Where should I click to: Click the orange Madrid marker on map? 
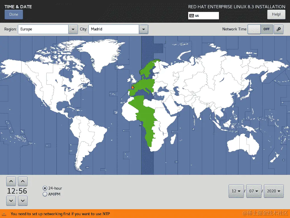[132, 88]
